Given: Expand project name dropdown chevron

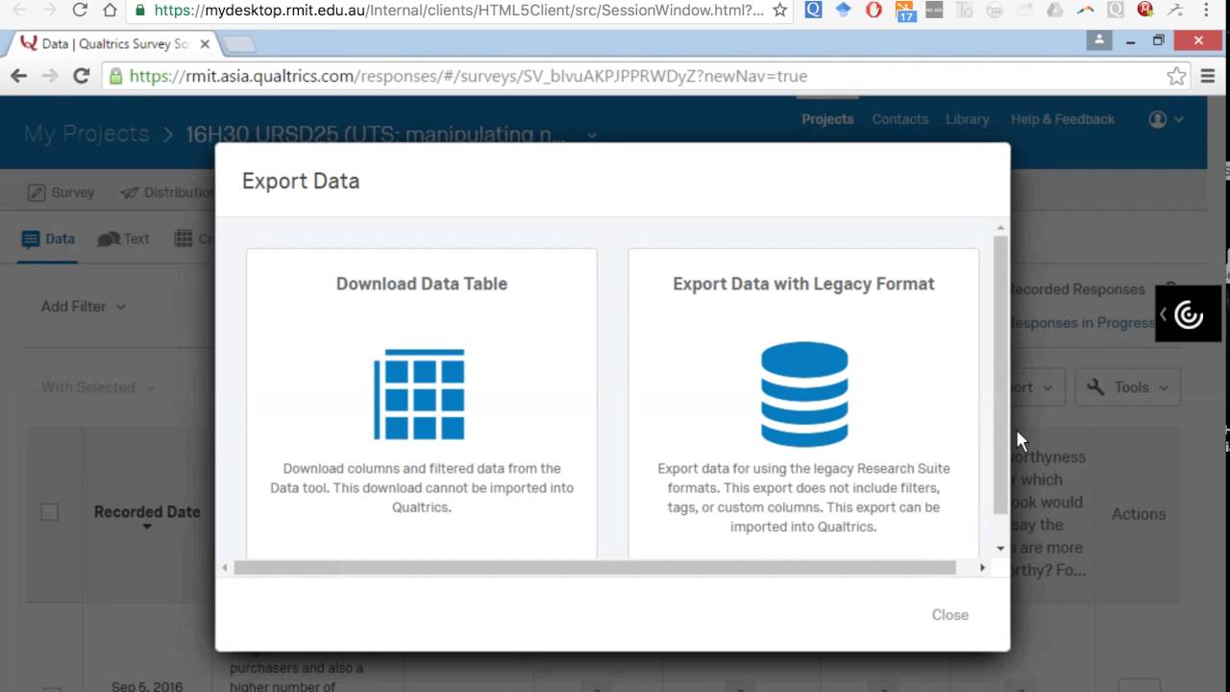Looking at the screenshot, I should [592, 136].
